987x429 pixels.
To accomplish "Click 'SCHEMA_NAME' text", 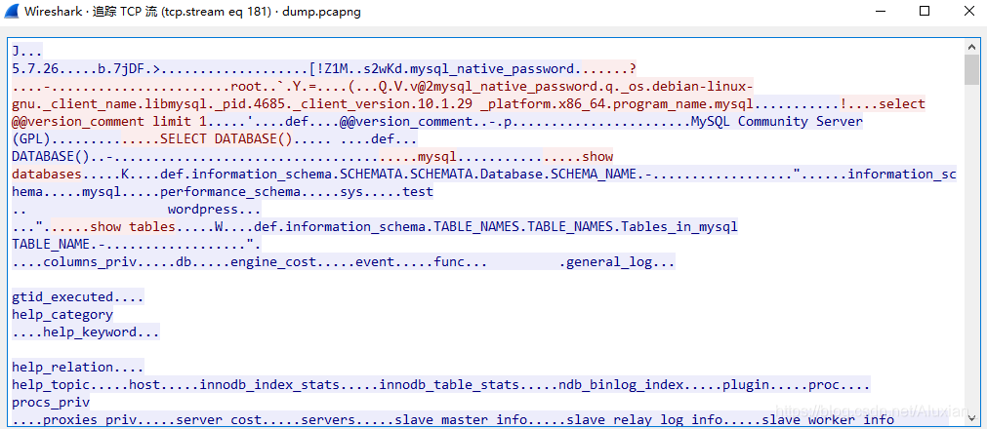I will pos(593,175).
